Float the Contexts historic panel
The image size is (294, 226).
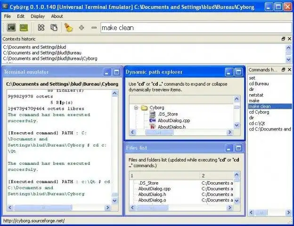(283, 39)
